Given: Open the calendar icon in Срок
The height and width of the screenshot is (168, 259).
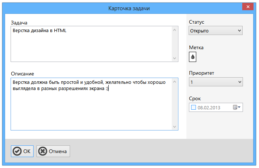Looking at the screenshot, I should pos(235,107).
